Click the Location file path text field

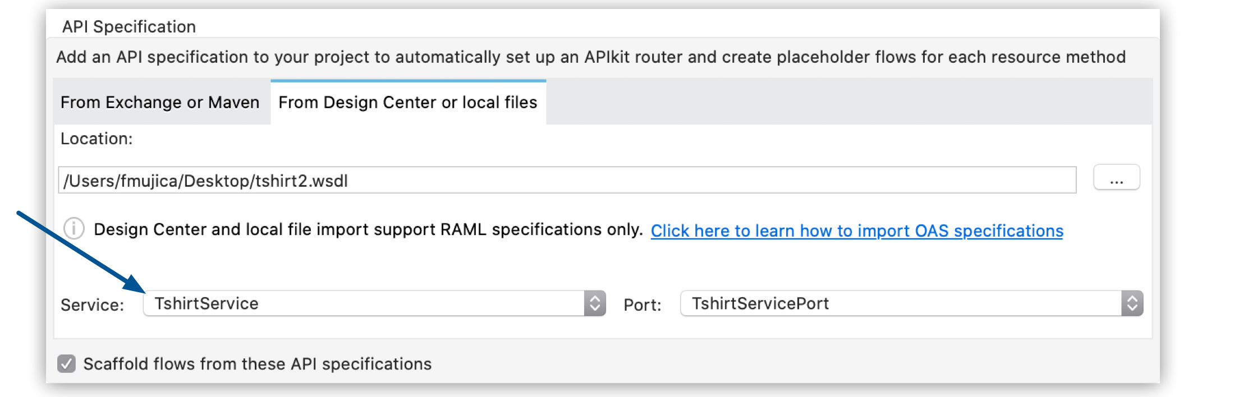point(567,181)
